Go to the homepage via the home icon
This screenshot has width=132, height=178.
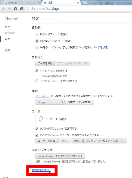click(22, 9)
